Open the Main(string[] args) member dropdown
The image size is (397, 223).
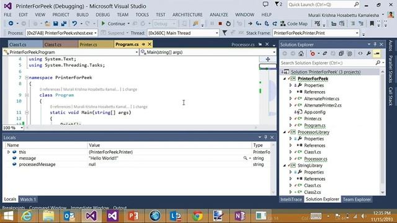click(208, 52)
